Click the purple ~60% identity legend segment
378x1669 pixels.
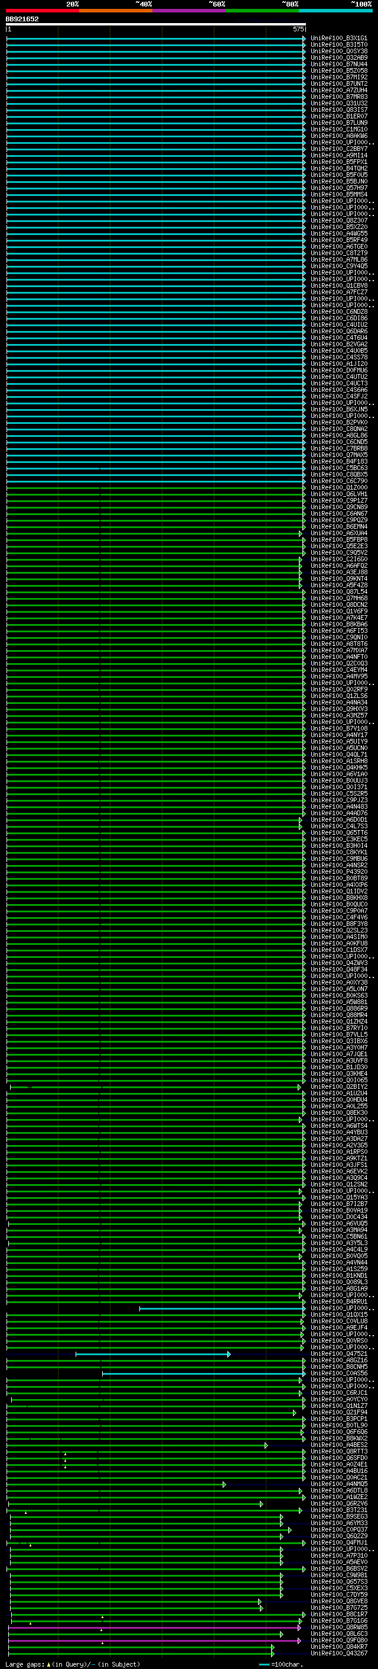click(x=190, y=11)
